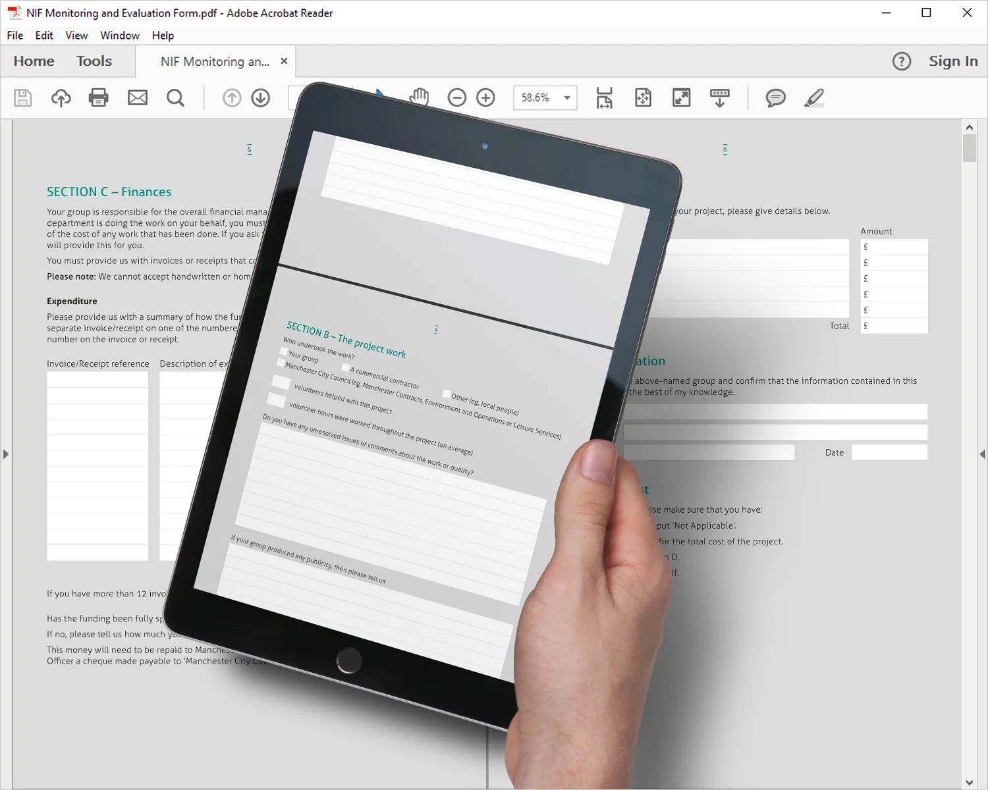The width and height of the screenshot is (988, 790).
Task: Click the Fit Width scrolling icon
Action: 604,98
